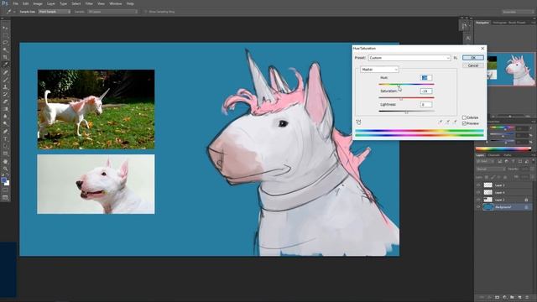The width and height of the screenshot is (537, 302).
Task: Click the Hue slider track
Action: click(406, 84)
